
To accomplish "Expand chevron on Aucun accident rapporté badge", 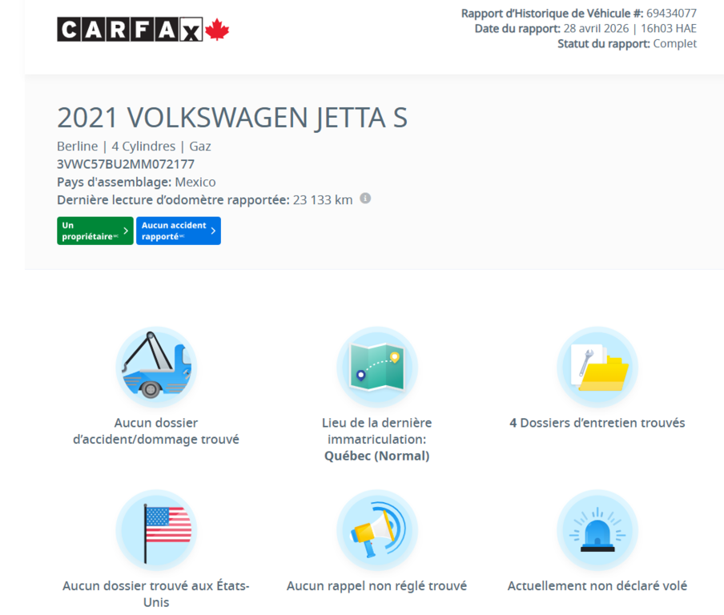I will pos(213,231).
